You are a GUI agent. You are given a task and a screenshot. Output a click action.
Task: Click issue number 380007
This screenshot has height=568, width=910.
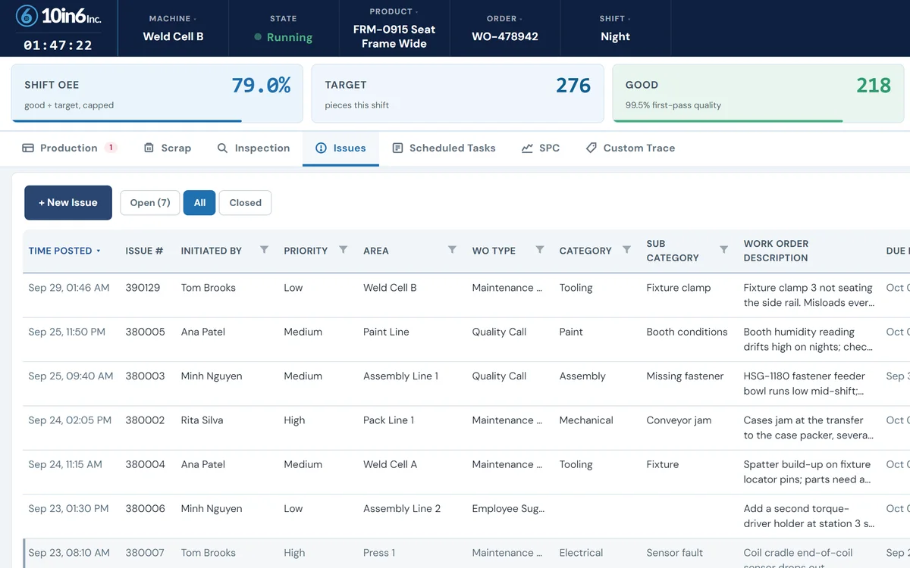tap(145, 553)
